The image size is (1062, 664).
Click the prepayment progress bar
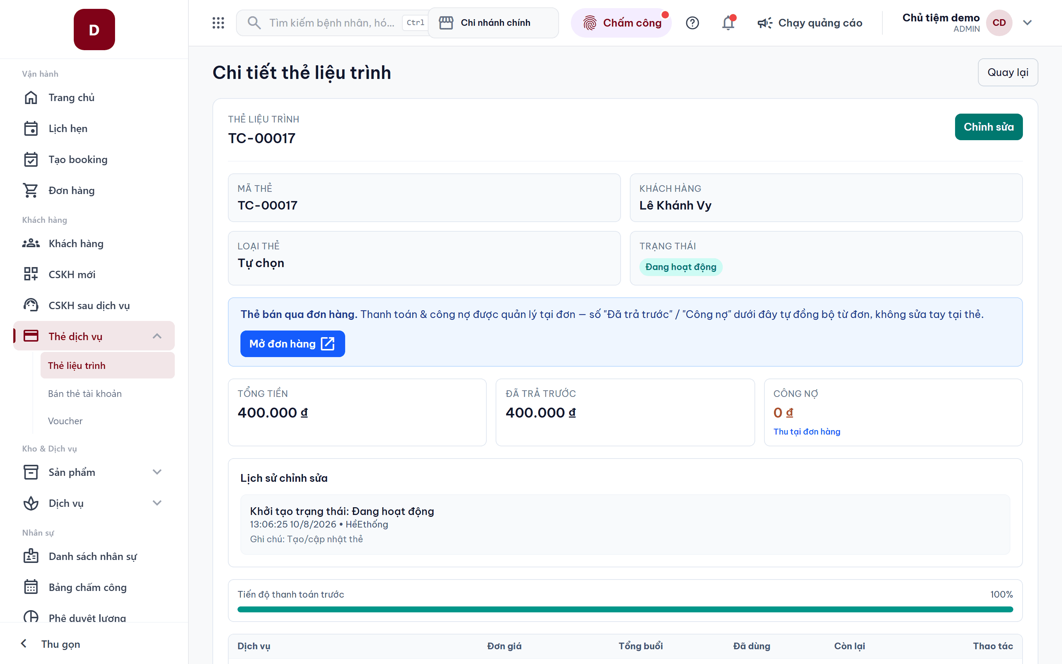coord(625,609)
